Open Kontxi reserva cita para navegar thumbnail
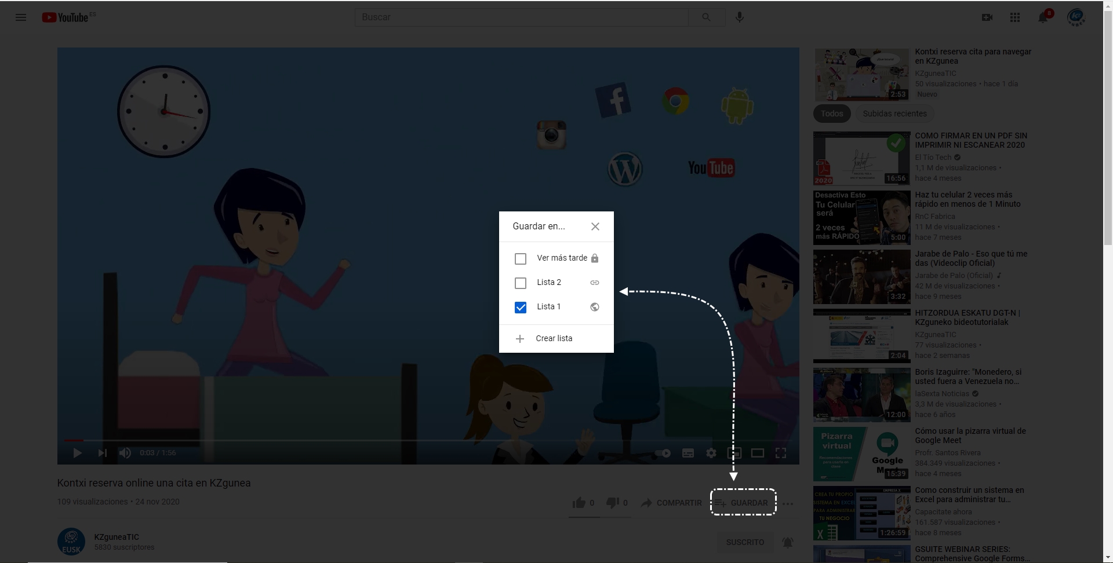Screen dimensions: 1113x563 tap(861, 75)
